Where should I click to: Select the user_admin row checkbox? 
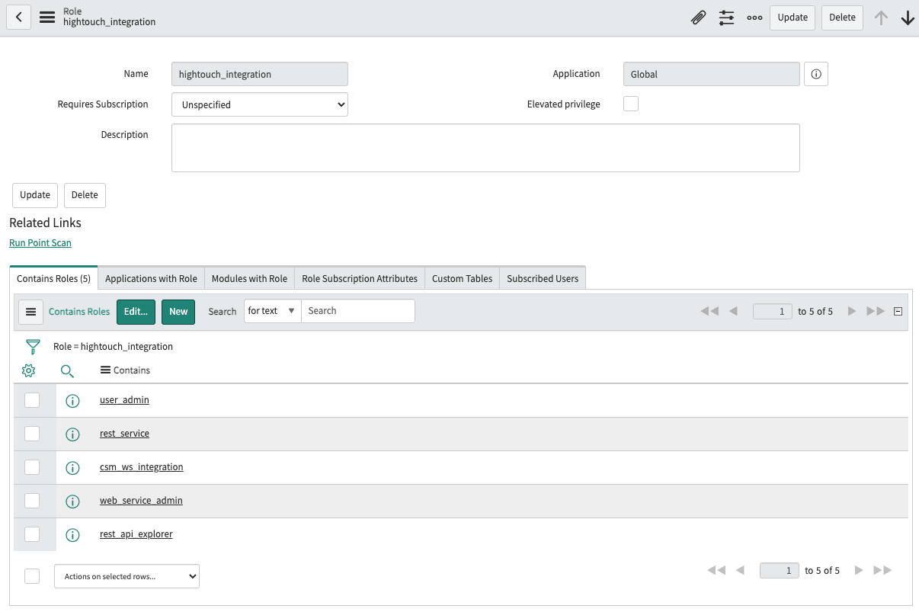pyautogui.click(x=32, y=400)
